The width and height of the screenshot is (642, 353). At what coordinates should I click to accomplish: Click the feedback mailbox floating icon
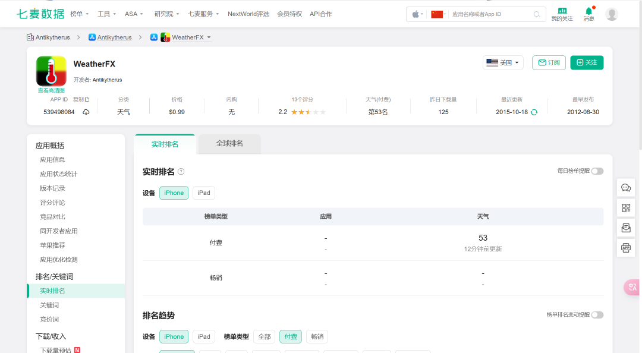626,228
